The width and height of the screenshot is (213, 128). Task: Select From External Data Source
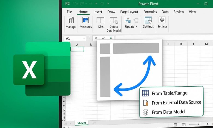point(176,103)
